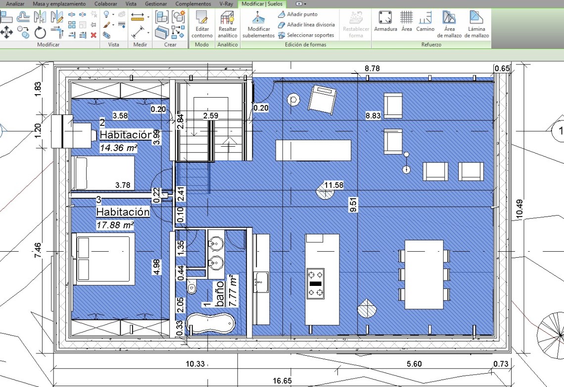
Task: Click the Editar contorno tool
Action: tap(202, 24)
